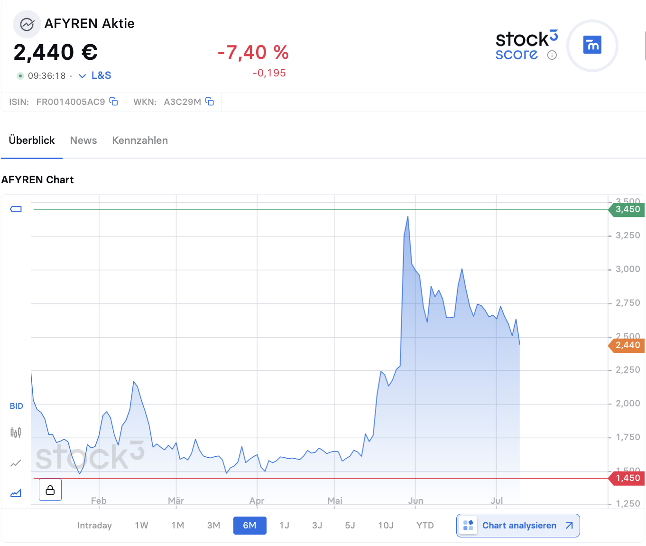
Task: Copy the ISIN FR0014005AC9
Action: (114, 102)
